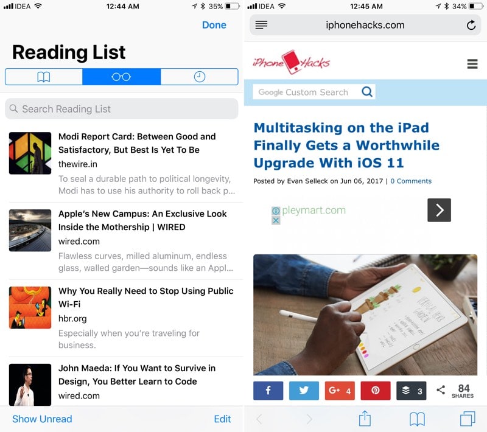Image resolution: width=487 pixels, height=432 pixels.
Task: Select the Reading List glasses tab
Action: (121, 77)
